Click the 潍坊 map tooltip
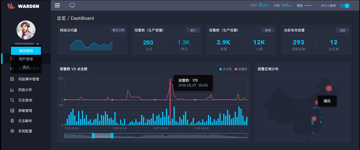Screen dimensions: 360x150 pos(327,101)
